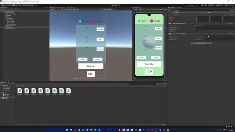Open the Tag dropdown showing Untagged
This screenshot has width=235, height=132.
188,12
